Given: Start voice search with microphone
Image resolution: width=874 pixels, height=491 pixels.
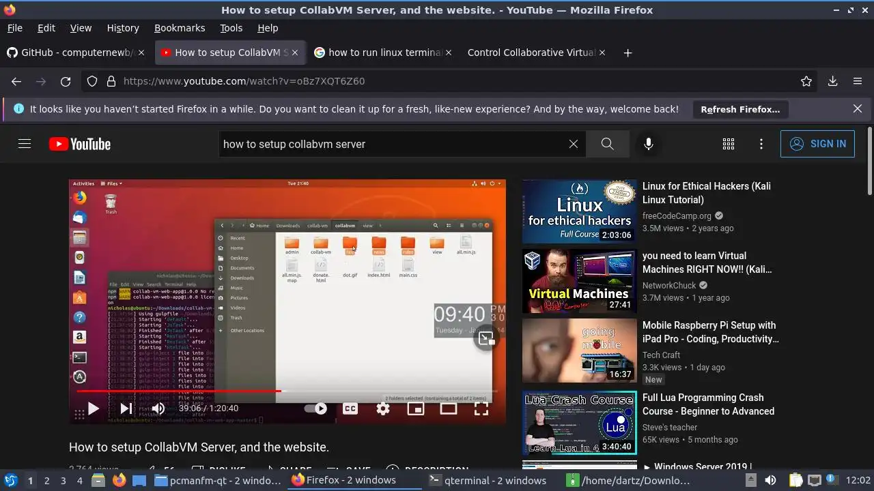Looking at the screenshot, I should click(x=649, y=144).
